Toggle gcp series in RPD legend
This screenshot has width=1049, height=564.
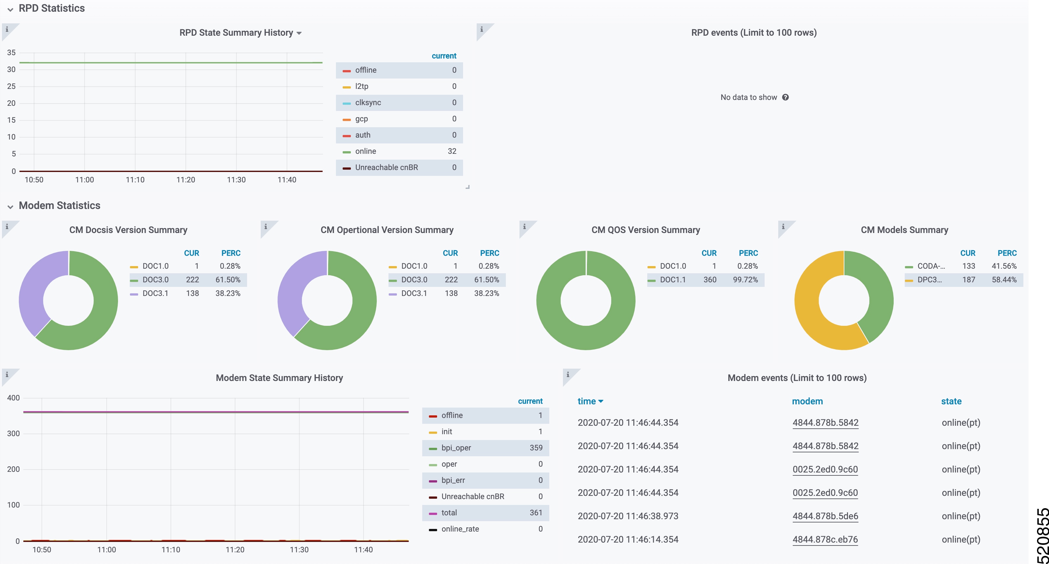(361, 119)
